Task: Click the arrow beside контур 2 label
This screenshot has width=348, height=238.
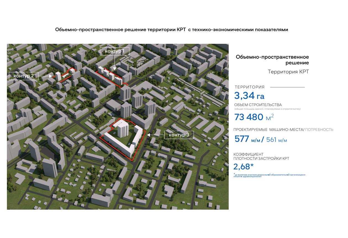Action: pyautogui.click(x=45, y=76)
